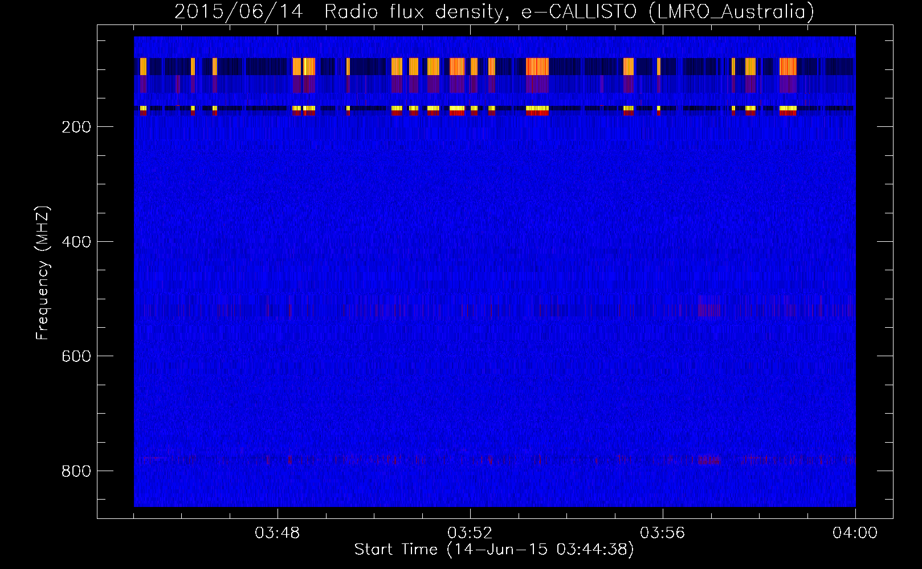
Task: Click the 04:00 time tick label
Action: pos(855,533)
